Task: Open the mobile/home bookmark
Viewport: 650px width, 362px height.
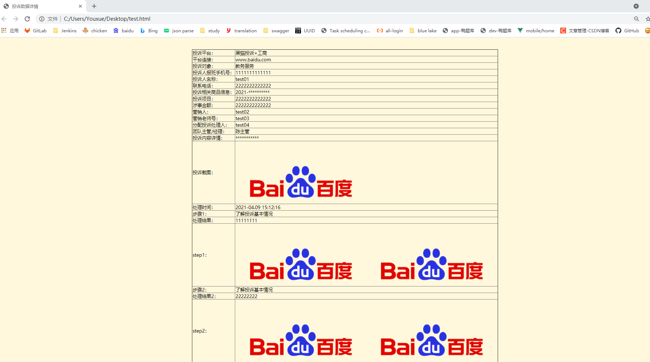Action: [536, 31]
